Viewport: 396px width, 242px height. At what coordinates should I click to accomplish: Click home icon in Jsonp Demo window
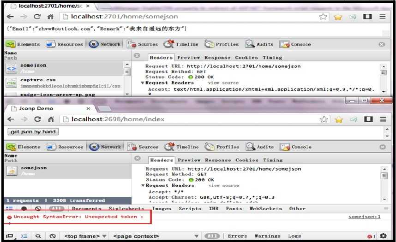click(x=51, y=119)
